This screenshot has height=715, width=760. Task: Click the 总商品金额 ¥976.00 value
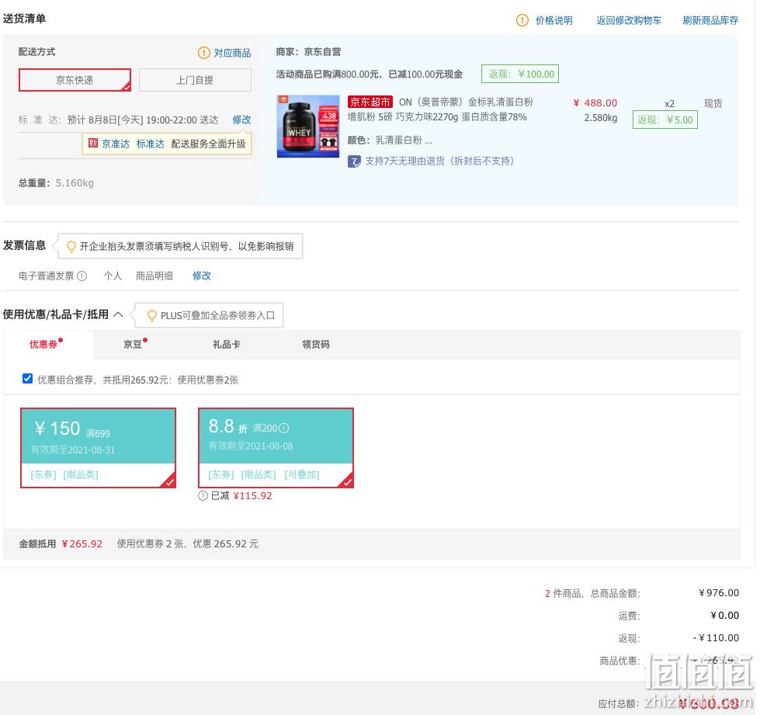click(719, 593)
